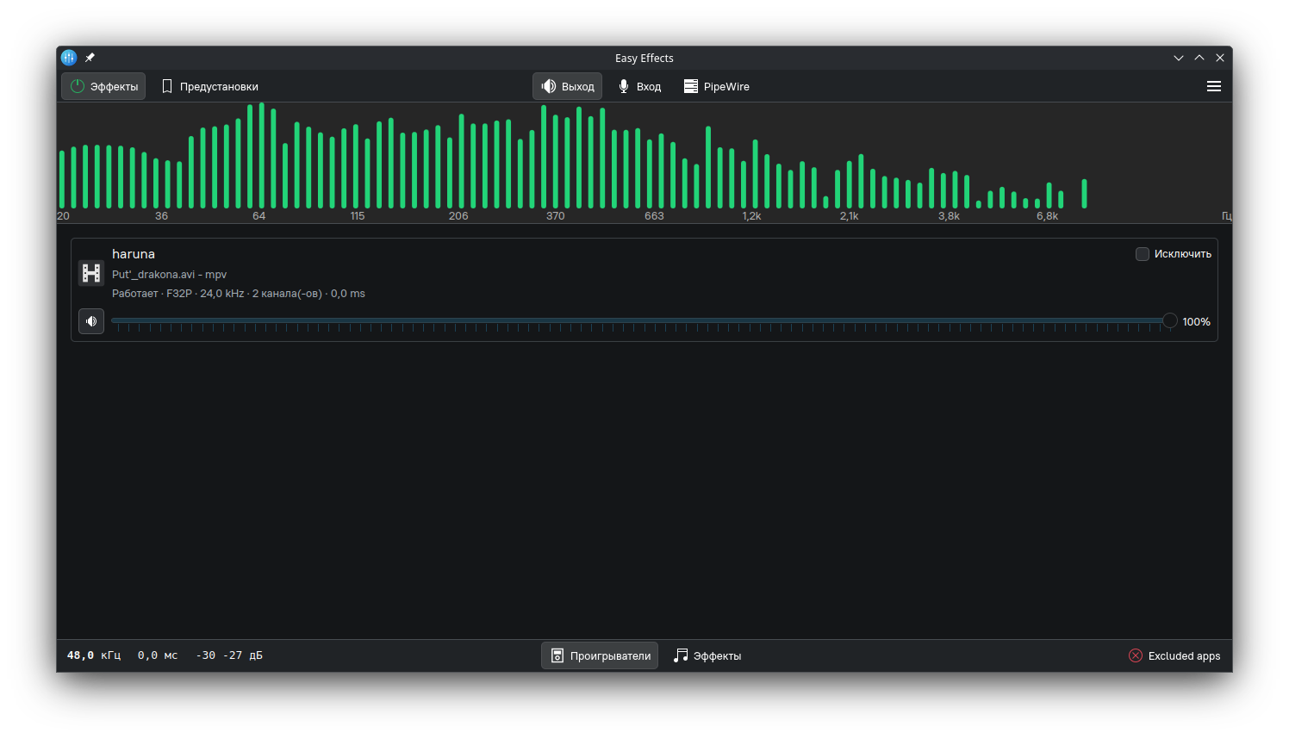Click the haruna stream name label
This screenshot has height=739, width=1289.
[x=134, y=254]
